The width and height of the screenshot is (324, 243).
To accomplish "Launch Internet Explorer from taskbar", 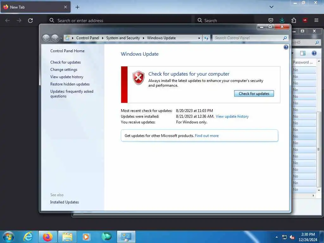I will (28, 237).
